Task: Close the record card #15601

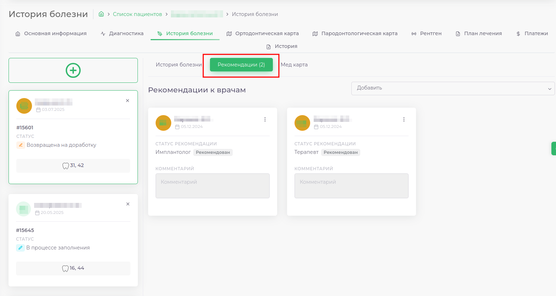Action: click(x=128, y=101)
